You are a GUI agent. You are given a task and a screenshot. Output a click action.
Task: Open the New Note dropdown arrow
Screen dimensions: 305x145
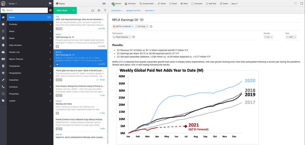[73, 10]
